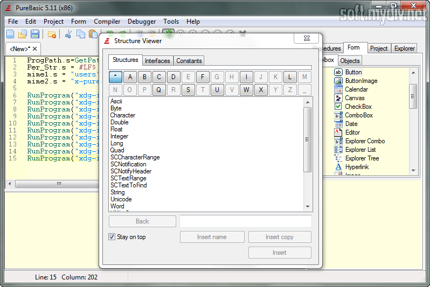The image size is (430, 287).
Task: Click the Back button
Action: pyautogui.click(x=142, y=221)
